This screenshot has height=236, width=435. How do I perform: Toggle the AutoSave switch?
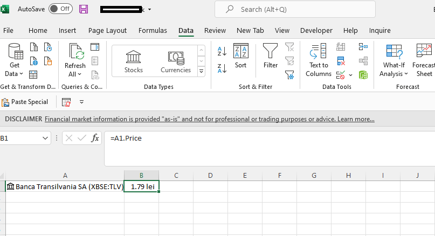(x=60, y=9)
